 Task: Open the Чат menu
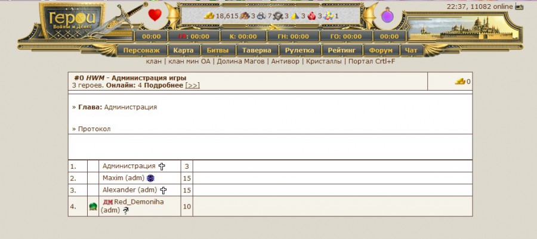[411, 51]
